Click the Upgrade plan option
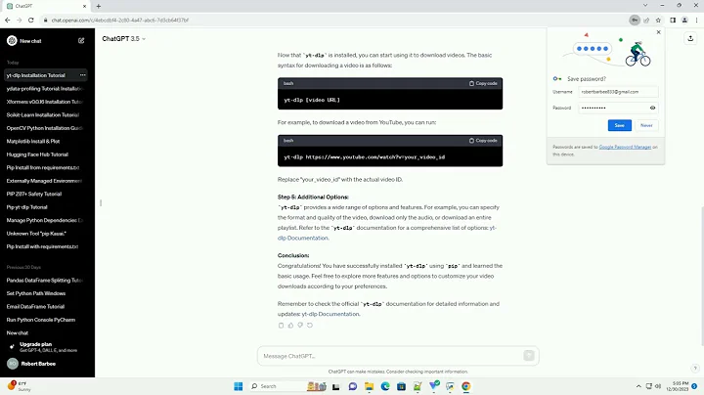704x395 pixels. 46,347
